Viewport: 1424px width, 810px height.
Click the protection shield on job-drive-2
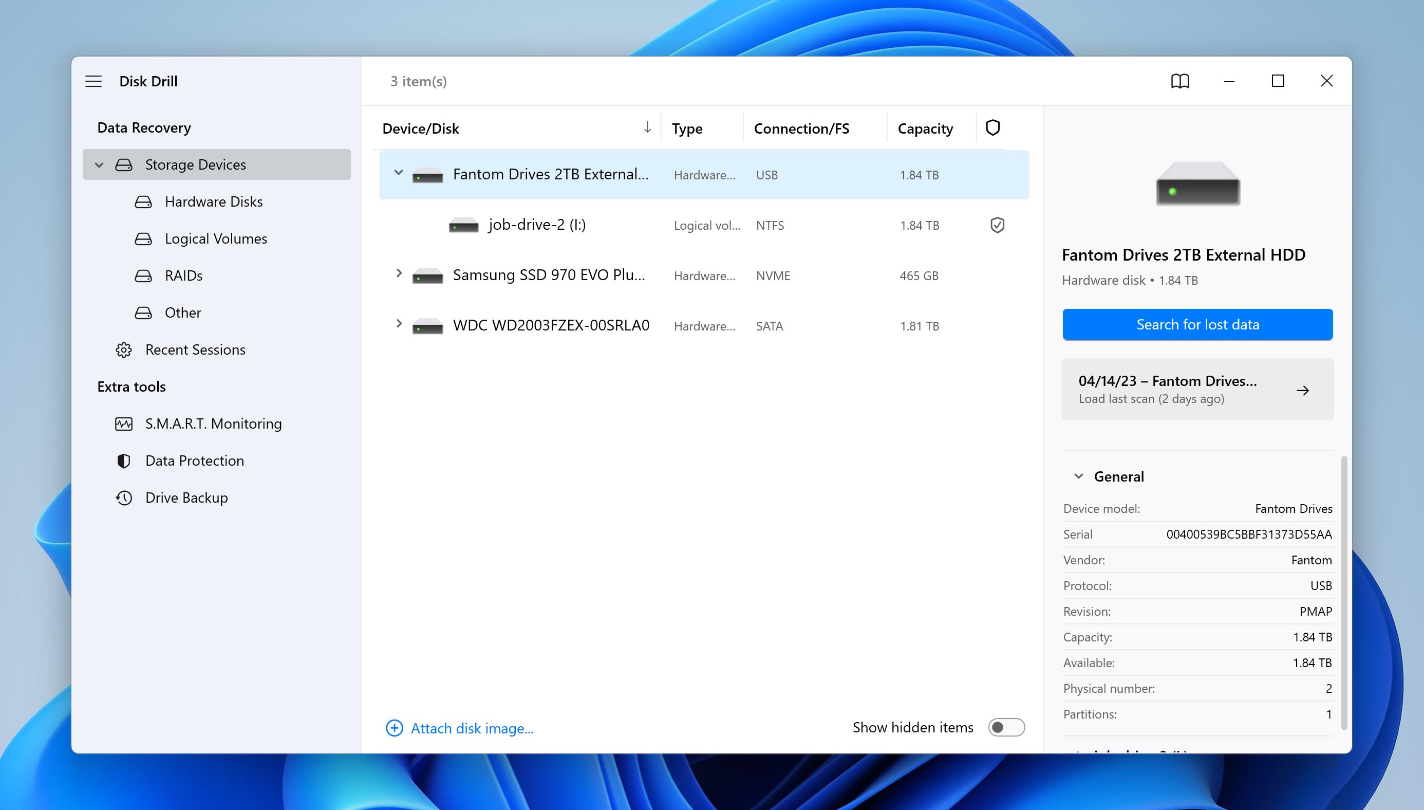pyautogui.click(x=996, y=225)
